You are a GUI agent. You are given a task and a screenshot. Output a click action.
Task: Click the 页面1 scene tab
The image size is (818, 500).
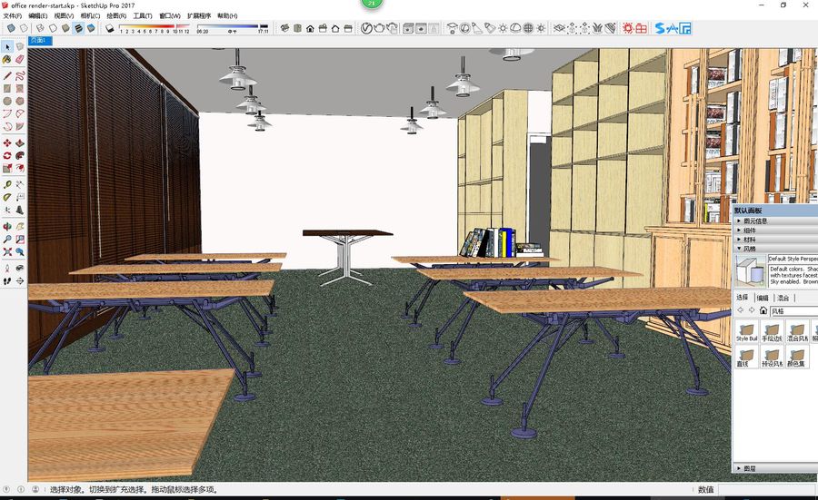(x=40, y=40)
